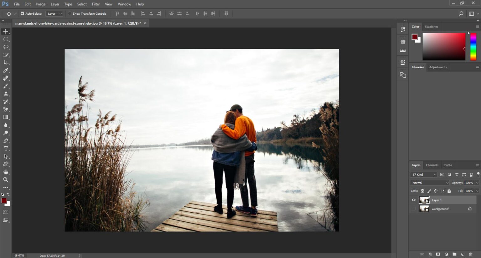Open the Add layer style fx menu
This screenshot has height=258, width=481.
tap(430, 254)
